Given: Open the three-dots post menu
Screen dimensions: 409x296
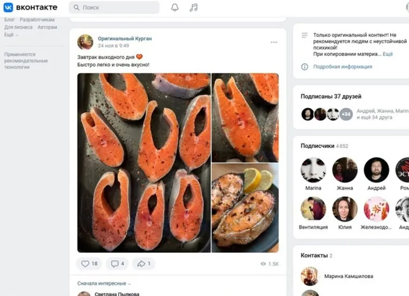Looking at the screenshot, I should (274, 43).
